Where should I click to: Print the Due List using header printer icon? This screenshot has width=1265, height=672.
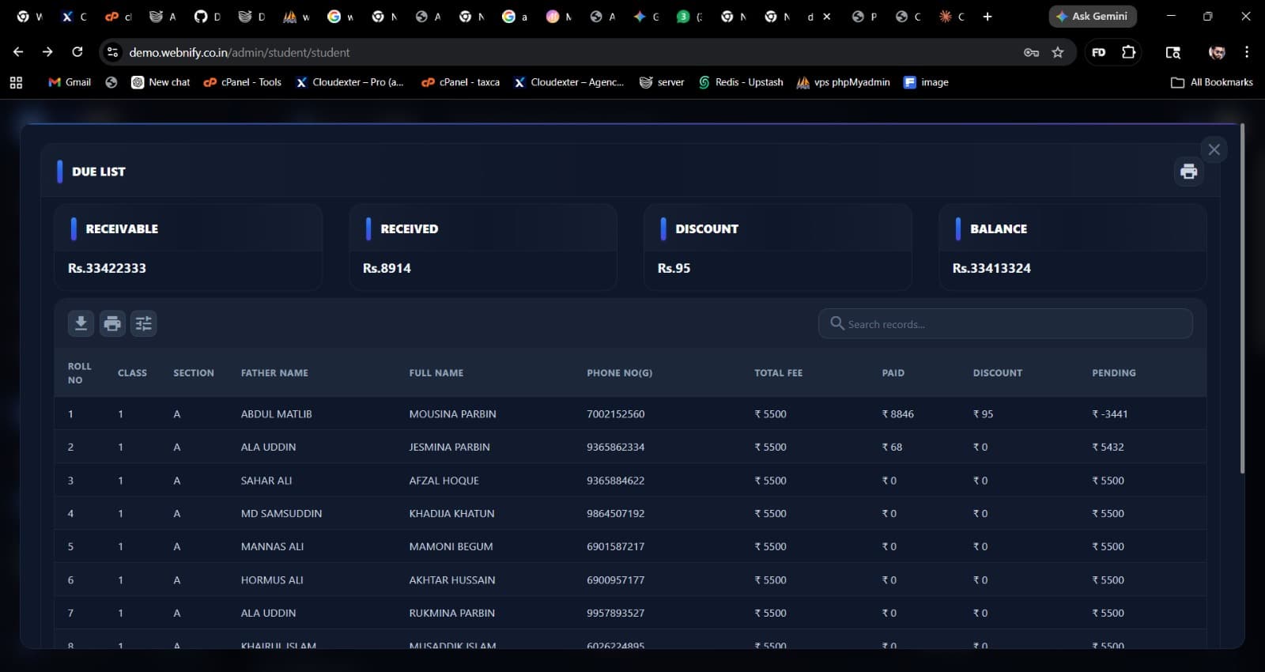pos(1188,172)
